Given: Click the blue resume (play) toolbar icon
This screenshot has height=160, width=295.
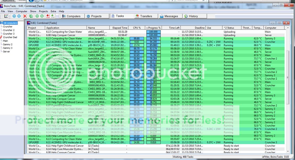Looking at the screenshot, I should (19, 16).
